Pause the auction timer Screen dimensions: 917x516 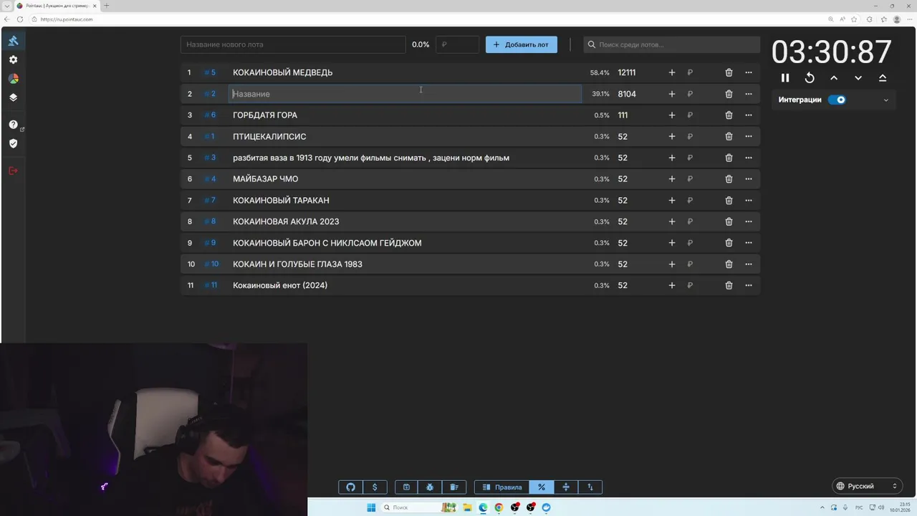tap(785, 77)
